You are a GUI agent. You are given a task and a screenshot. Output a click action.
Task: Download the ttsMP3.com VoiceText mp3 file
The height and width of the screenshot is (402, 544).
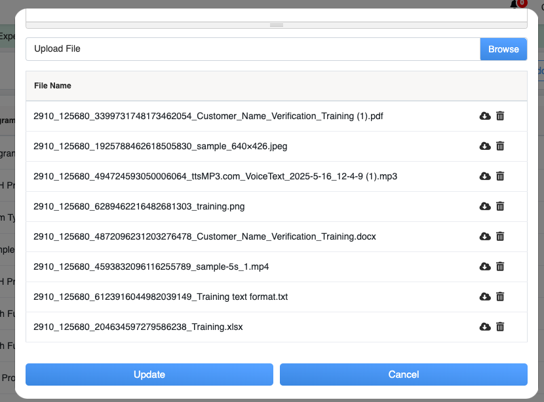pyautogui.click(x=485, y=176)
